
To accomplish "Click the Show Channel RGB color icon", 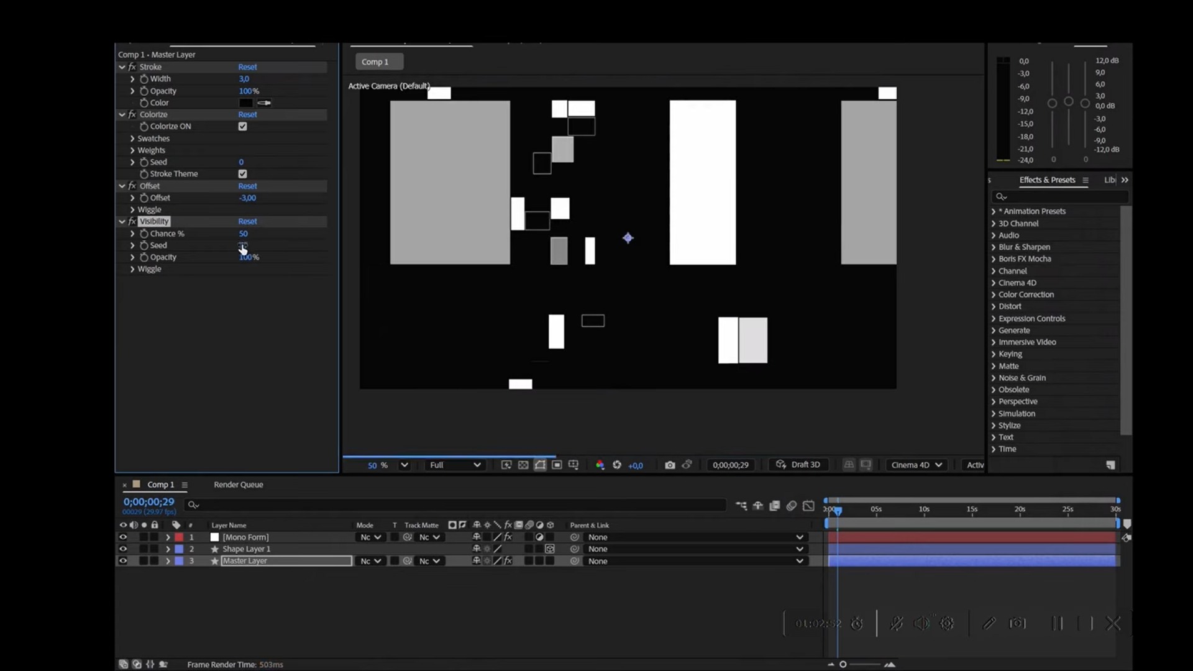I will coord(600,465).
